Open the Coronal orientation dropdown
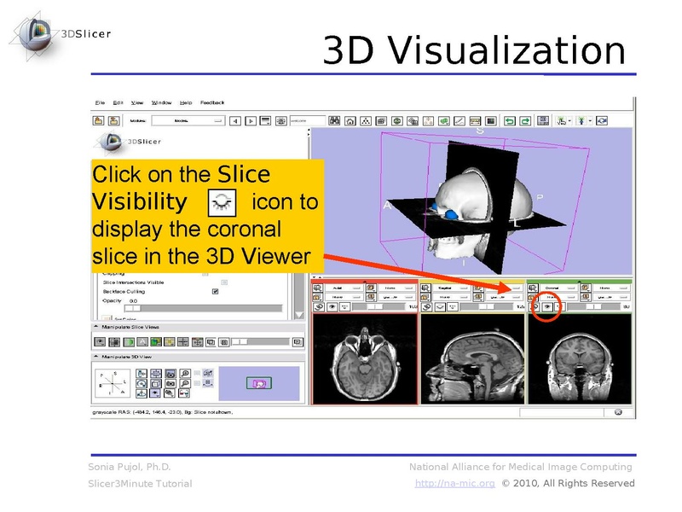Image resolution: width=682 pixels, height=512 pixels. tap(571, 287)
